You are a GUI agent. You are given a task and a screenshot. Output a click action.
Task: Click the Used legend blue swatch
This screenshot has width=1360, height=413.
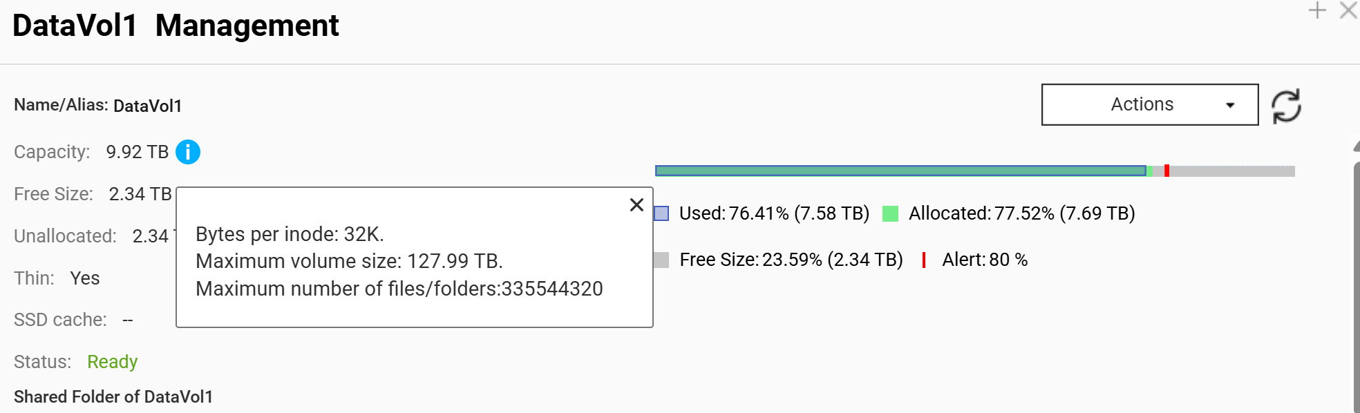coord(661,213)
